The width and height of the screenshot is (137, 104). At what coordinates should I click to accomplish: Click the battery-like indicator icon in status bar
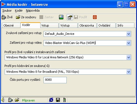point(65,100)
